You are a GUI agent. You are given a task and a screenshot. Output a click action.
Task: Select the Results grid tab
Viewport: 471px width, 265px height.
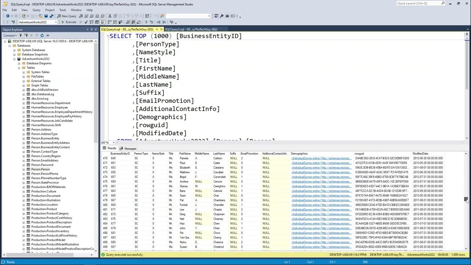(x=109, y=148)
